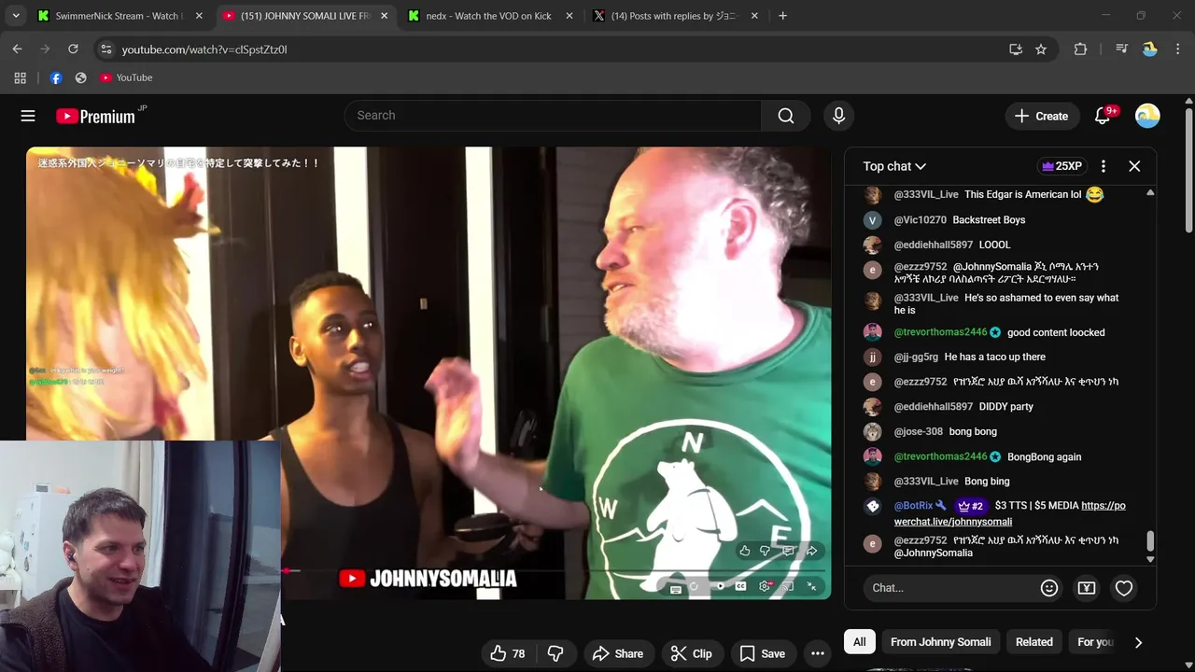View site information in the address bar
Image resolution: width=1195 pixels, height=672 pixels.
pyautogui.click(x=106, y=49)
